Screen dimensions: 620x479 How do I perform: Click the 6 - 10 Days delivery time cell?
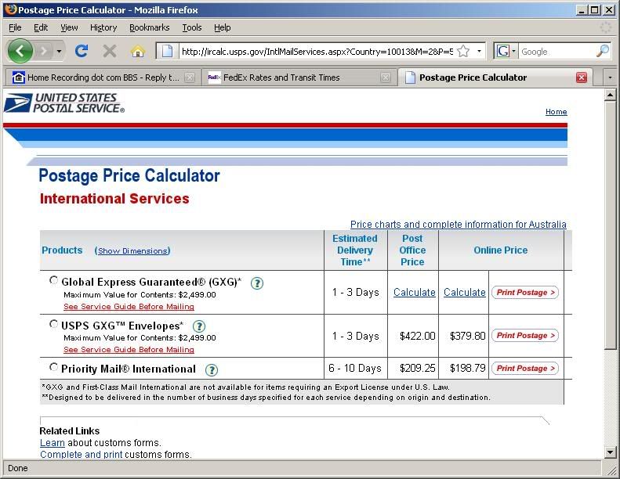click(355, 368)
